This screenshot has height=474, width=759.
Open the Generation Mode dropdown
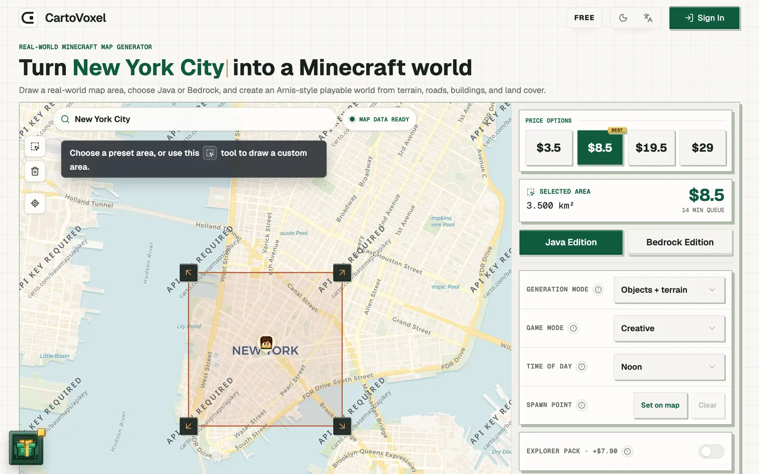tap(669, 290)
